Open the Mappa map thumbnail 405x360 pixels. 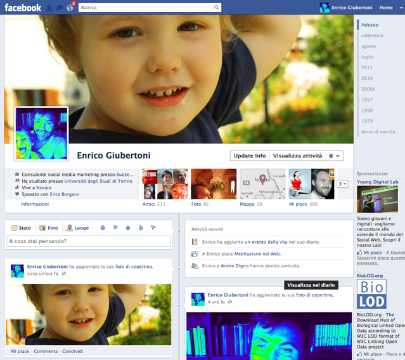coord(262,184)
